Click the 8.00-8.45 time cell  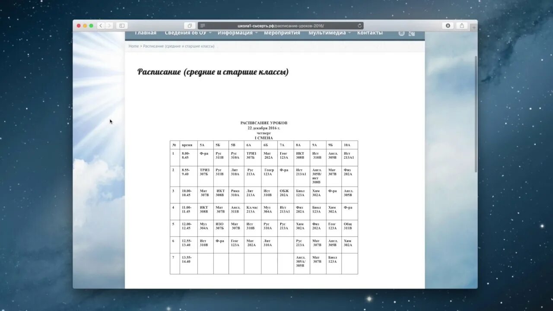click(189, 158)
